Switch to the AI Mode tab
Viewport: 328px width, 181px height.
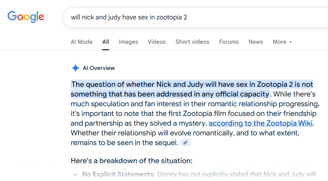81,42
